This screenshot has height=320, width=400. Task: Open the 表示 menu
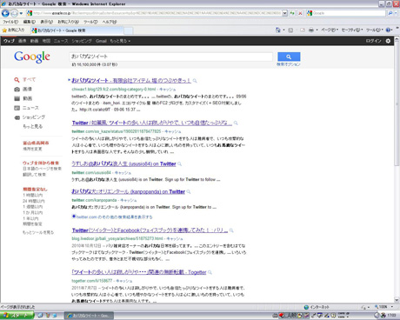click(x=46, y=22)
